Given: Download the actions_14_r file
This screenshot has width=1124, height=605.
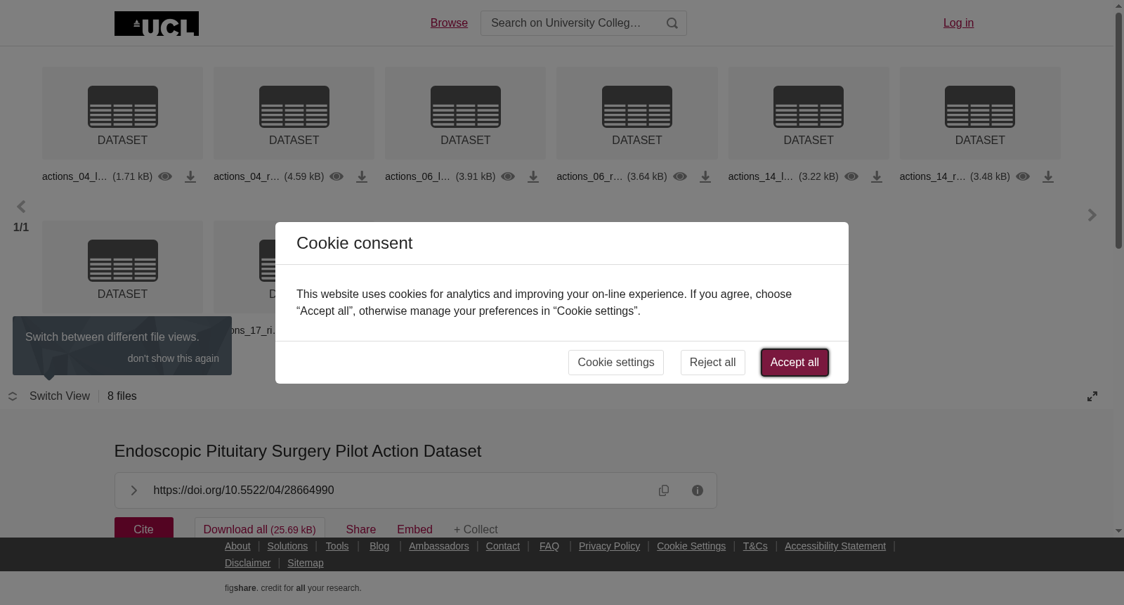Looking at the screenshot, I should coord(1048,177).
